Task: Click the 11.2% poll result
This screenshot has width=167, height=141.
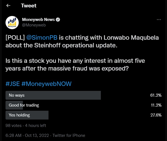Action: tap(156, 105)
